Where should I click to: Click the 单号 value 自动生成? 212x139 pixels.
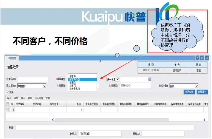pyautogui.click(x=177, y=70)
